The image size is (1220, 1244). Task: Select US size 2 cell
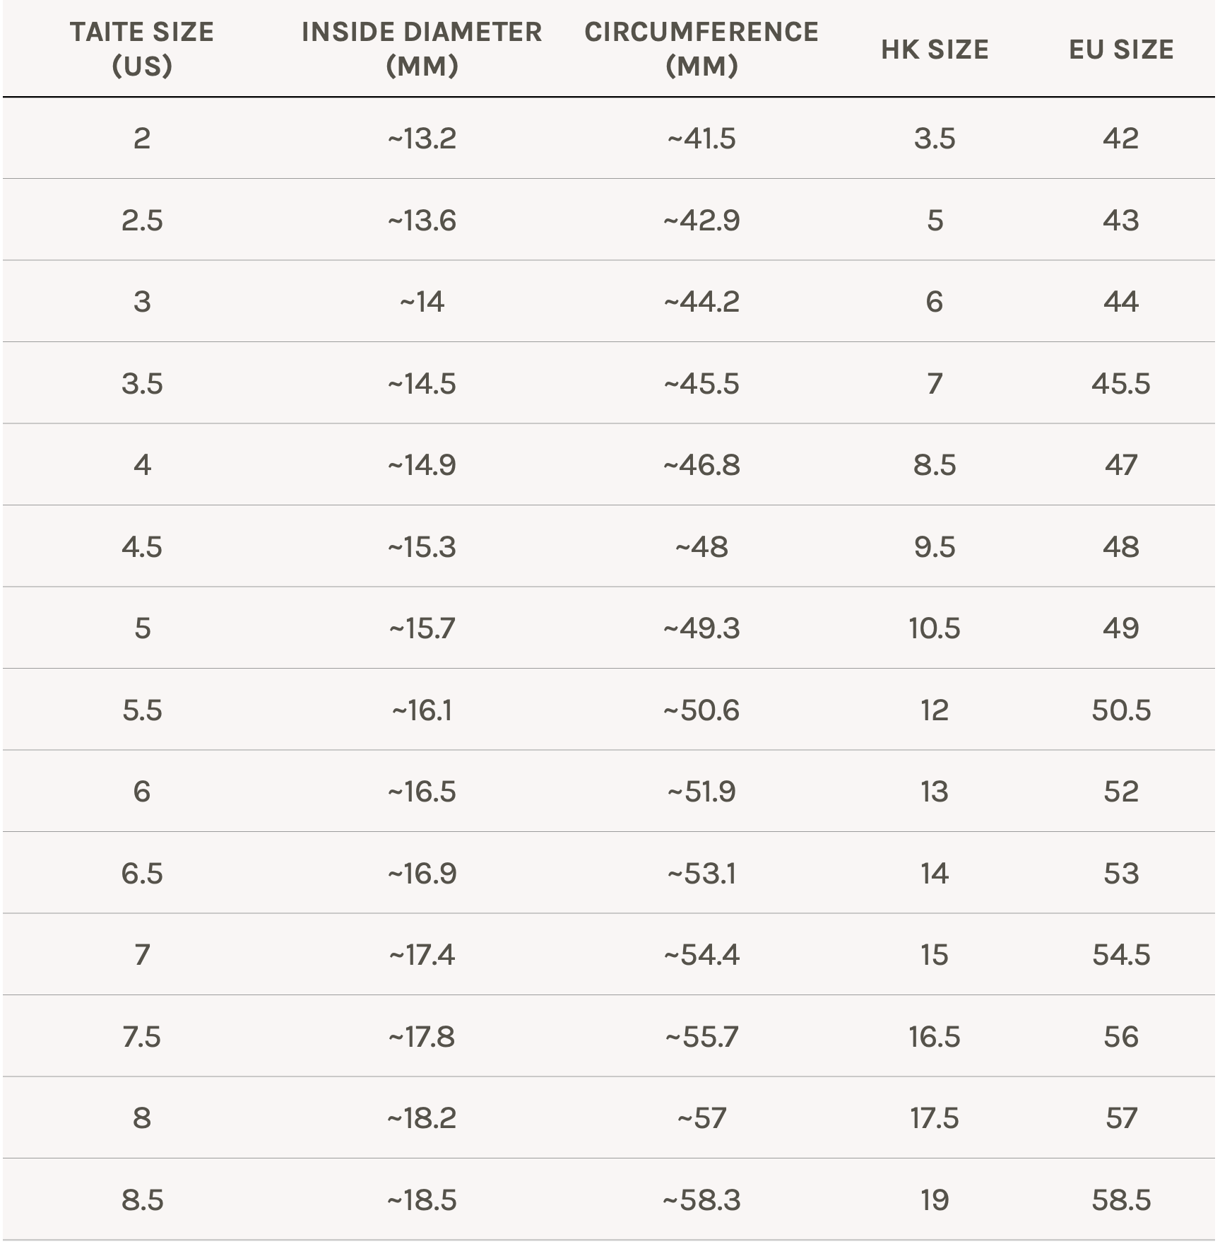point(142,139)
